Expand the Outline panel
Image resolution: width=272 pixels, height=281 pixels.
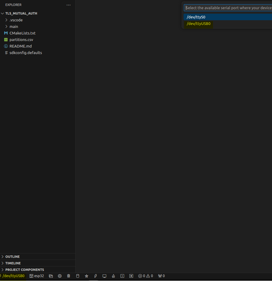[38, 257]
